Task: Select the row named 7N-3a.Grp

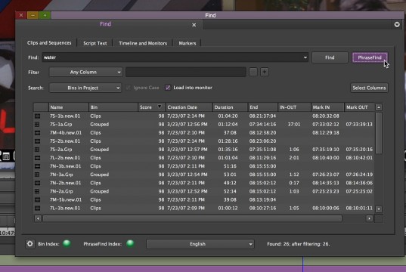Action: (204, 175)
